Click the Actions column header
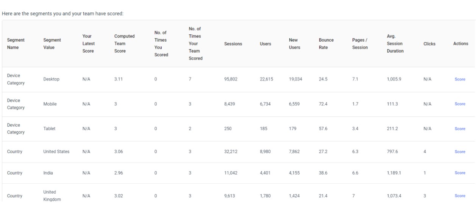This screenshot has height=206, width=476. pyautogui.click(x=461, y=44)
